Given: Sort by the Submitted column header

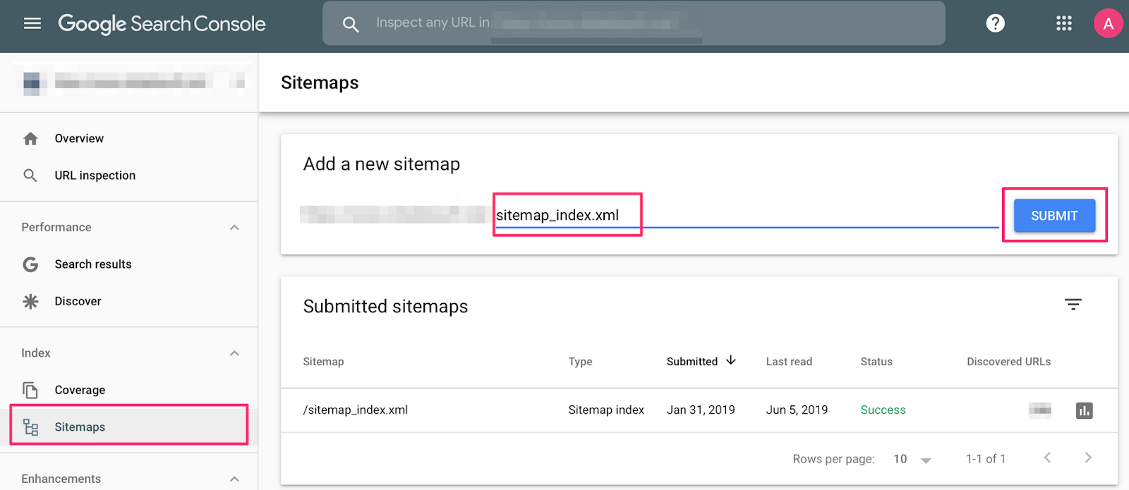Looking at the screenshot, I should click(x=692, y=362).
